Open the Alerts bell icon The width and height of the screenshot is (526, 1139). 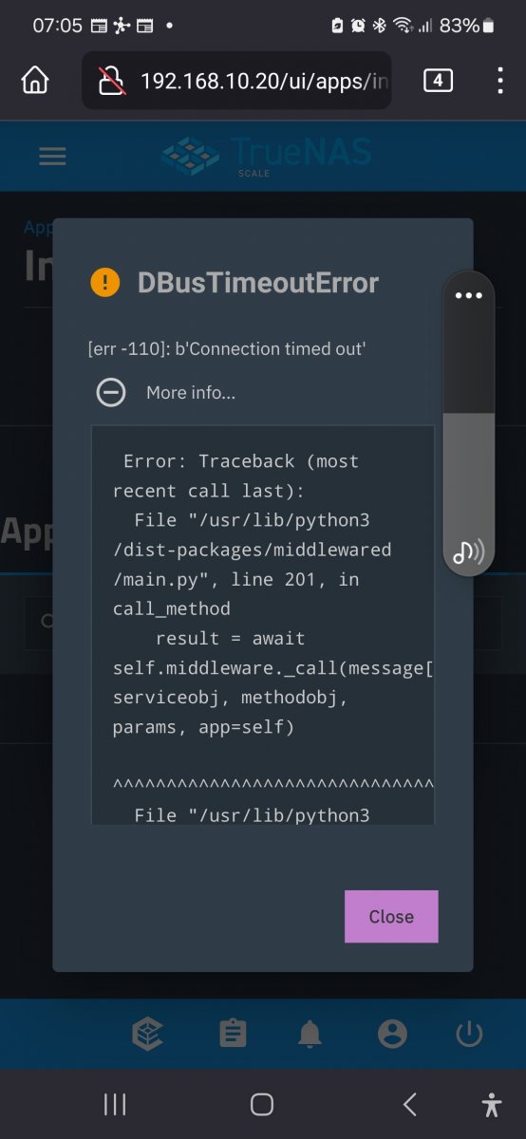(x=310, y=1034)
